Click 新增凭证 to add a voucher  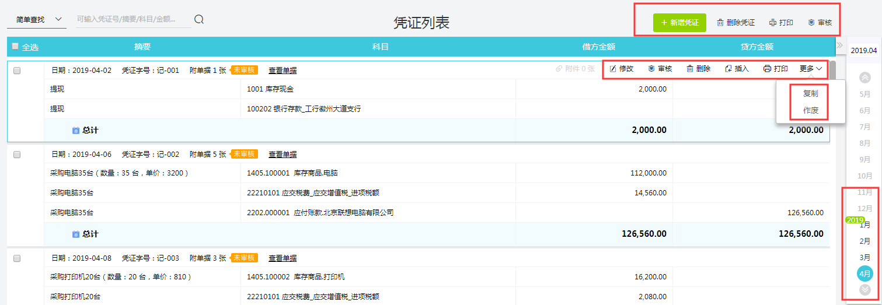coord(679,23)
